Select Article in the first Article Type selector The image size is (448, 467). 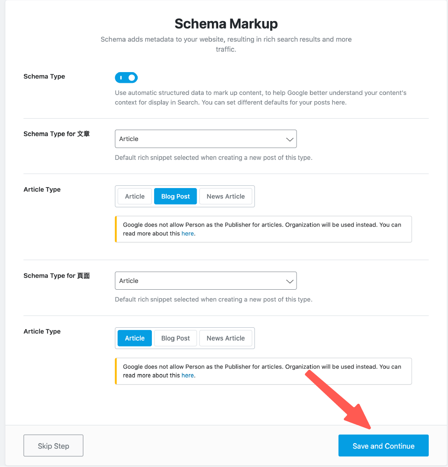(x=134, y=196)
